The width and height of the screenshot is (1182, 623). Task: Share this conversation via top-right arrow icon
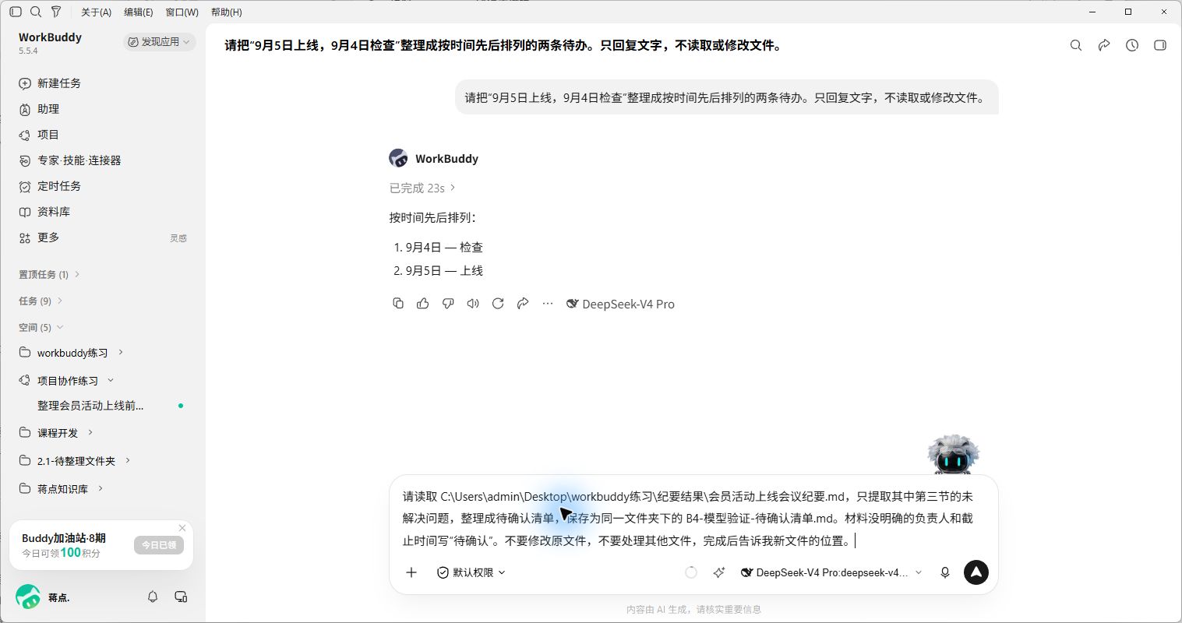coord(1104,45)
